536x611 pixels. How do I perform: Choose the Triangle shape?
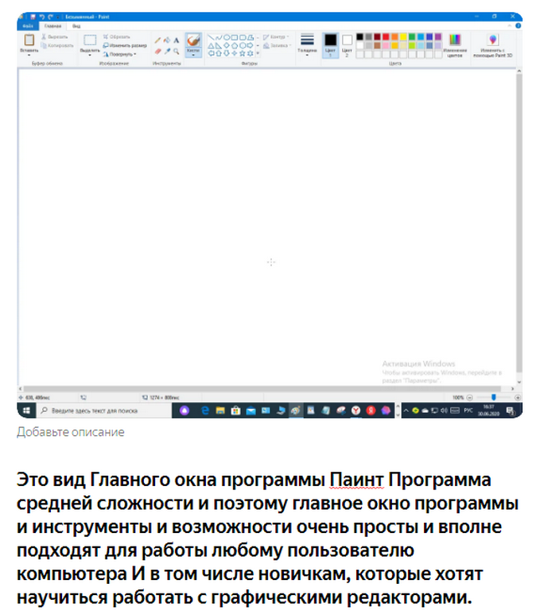[x=211, y=45]
